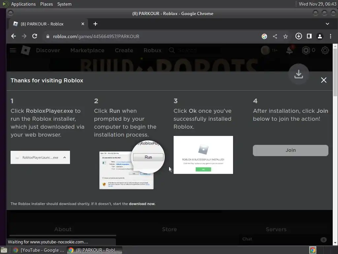The height and width of the screenshot is (254, 338).
Task: Open the Robux balance icon
Action: 306,50
